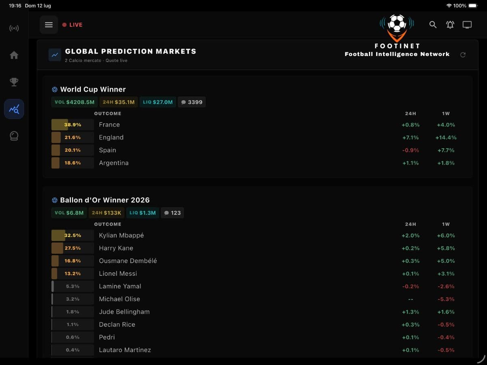This screenshot has width=487, height=365.
Task: Click the VOL $4208.5M badge
Action: pos(75,102)
